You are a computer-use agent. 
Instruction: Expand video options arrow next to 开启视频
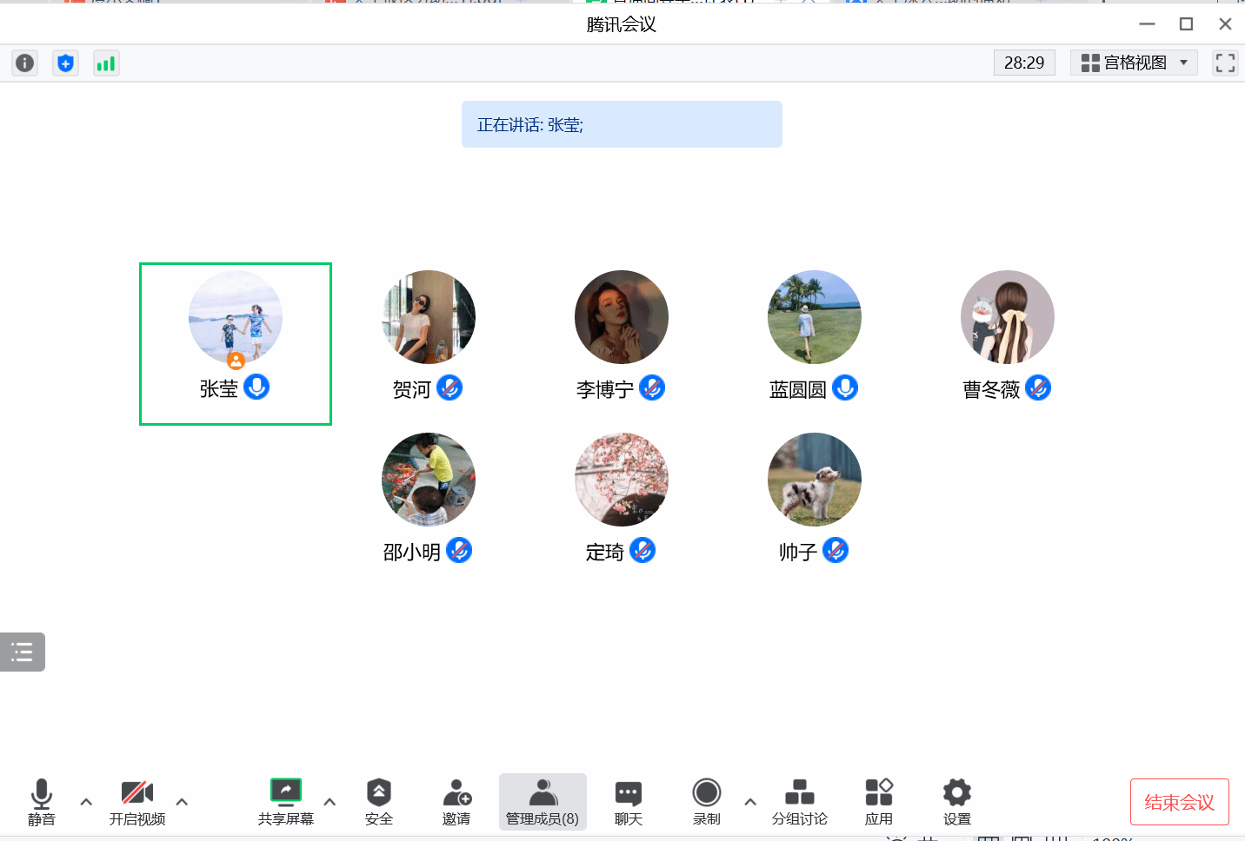pyautogui.click(x=182, y=802)
